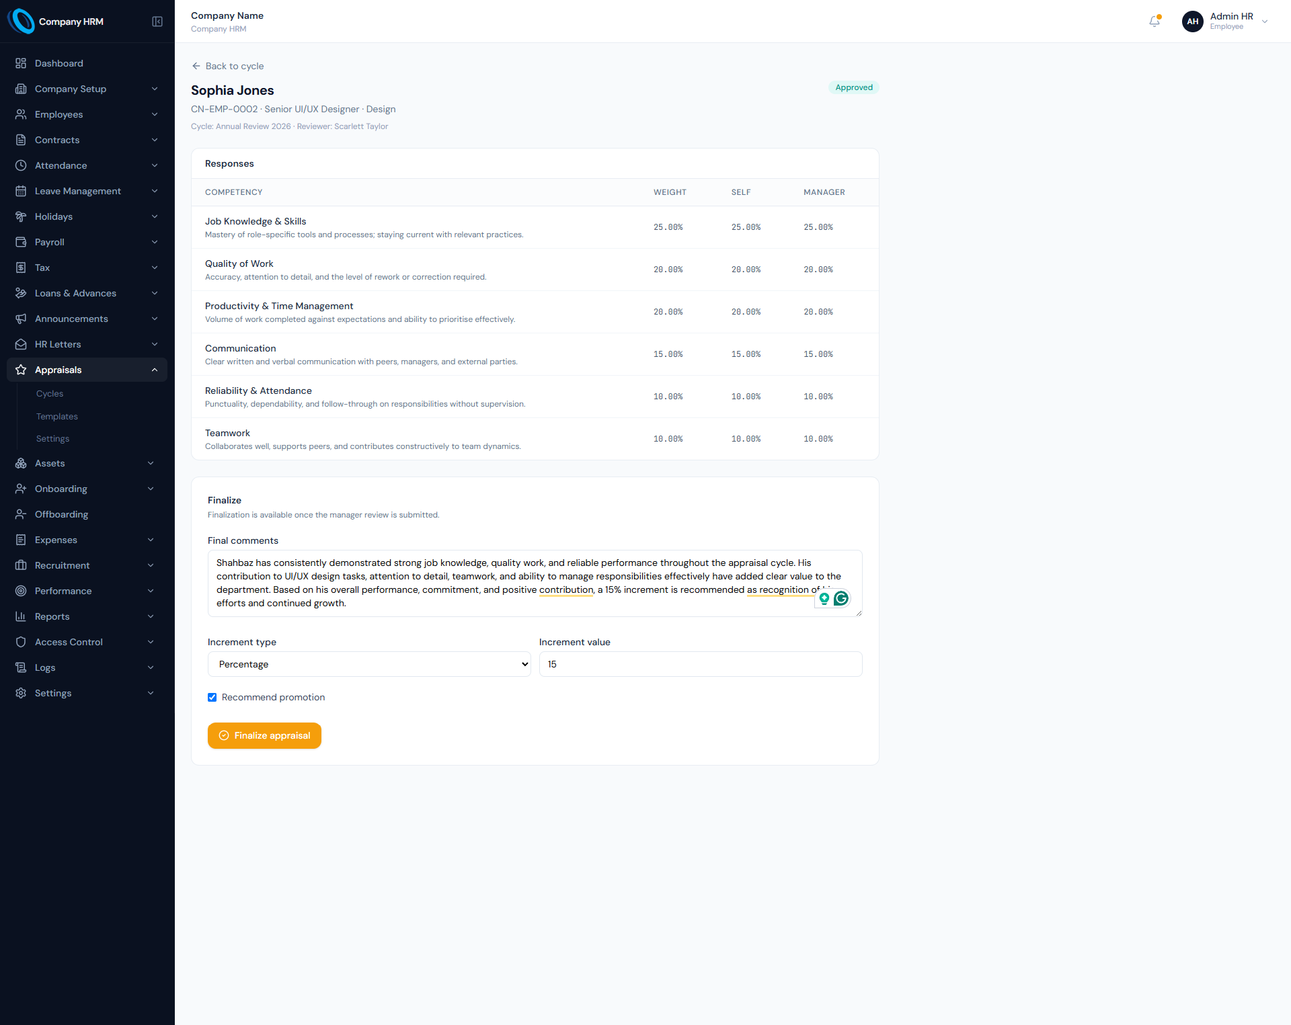1291x1025 pixels.
Task: Expand the Recruitment menu chevron
Action: coord(151,565)
